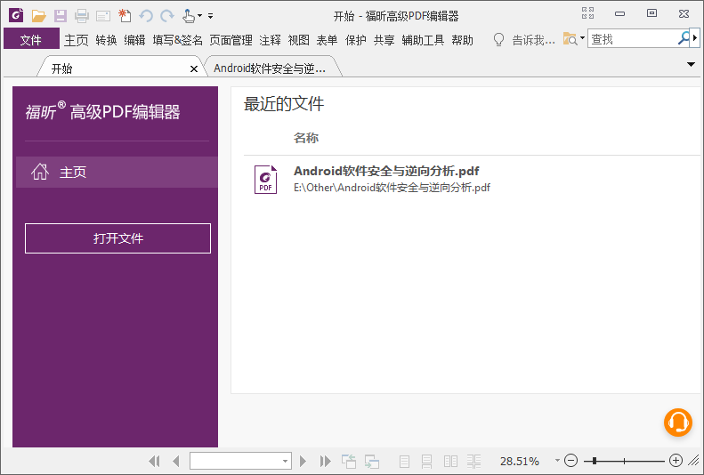This screenshot has height=475, width=704.
Task: Click the 28.51% zoom value
Action: point(520,461)
